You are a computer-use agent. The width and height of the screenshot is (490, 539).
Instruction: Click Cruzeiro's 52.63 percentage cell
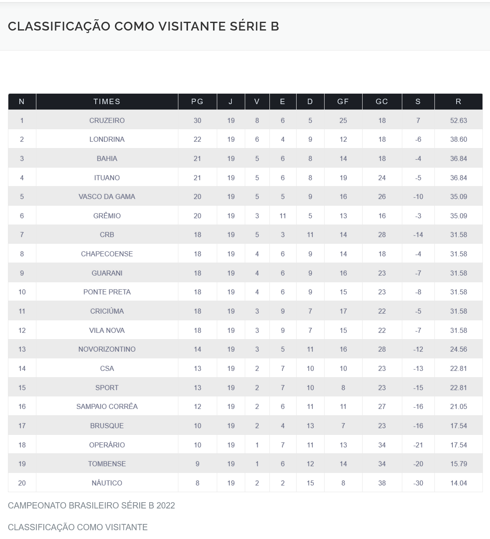tap(458, 120)
